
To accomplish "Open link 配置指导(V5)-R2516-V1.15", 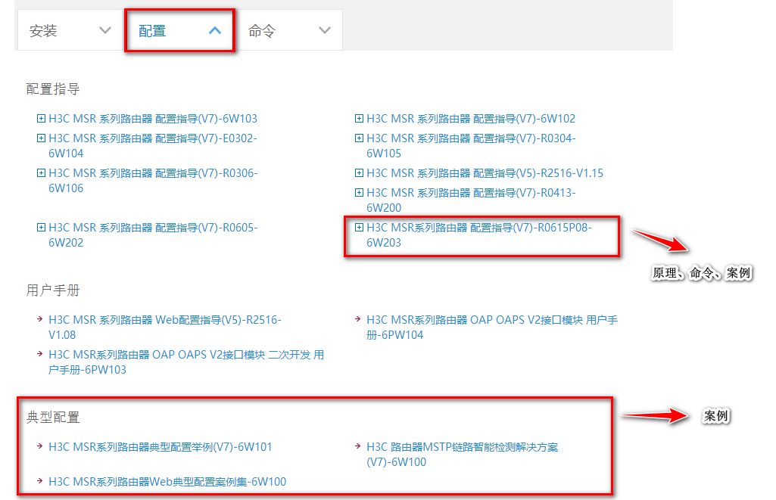I will coord(485,173).
